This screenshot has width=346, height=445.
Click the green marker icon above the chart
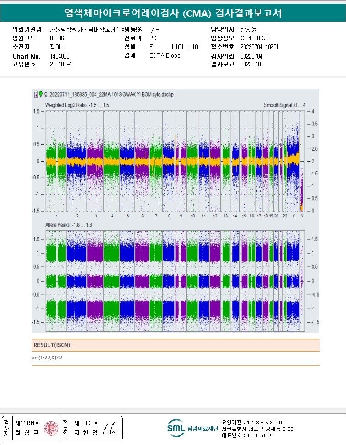pyautogui.click(x=41, y=94)
